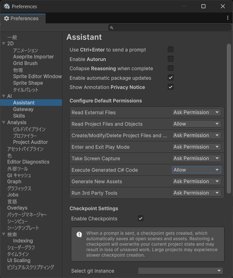Select グラフィックス in the sidebar
The width and height of the screenshot is (233, 278).
click(x=19, y=188)
